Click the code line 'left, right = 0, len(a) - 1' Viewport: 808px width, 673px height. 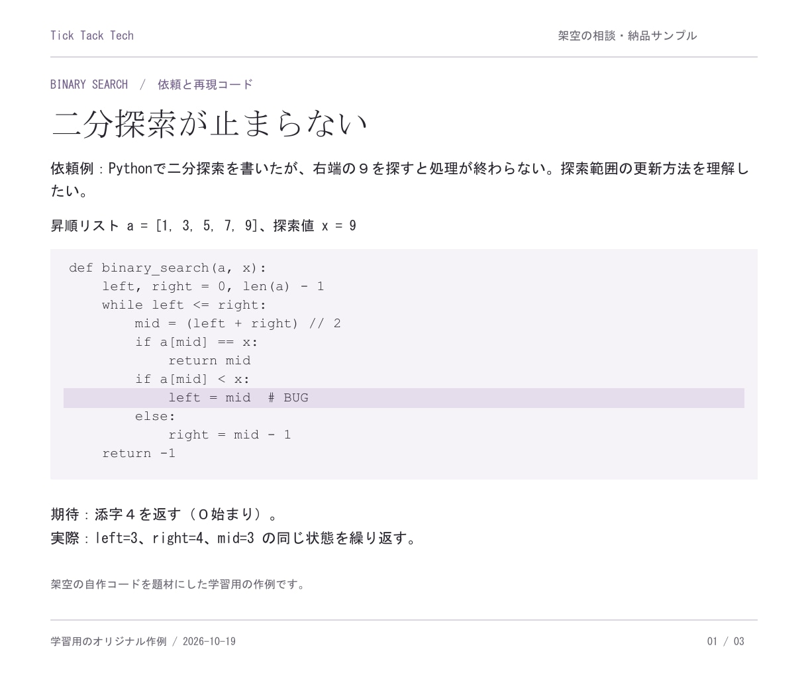coord(213,286)
